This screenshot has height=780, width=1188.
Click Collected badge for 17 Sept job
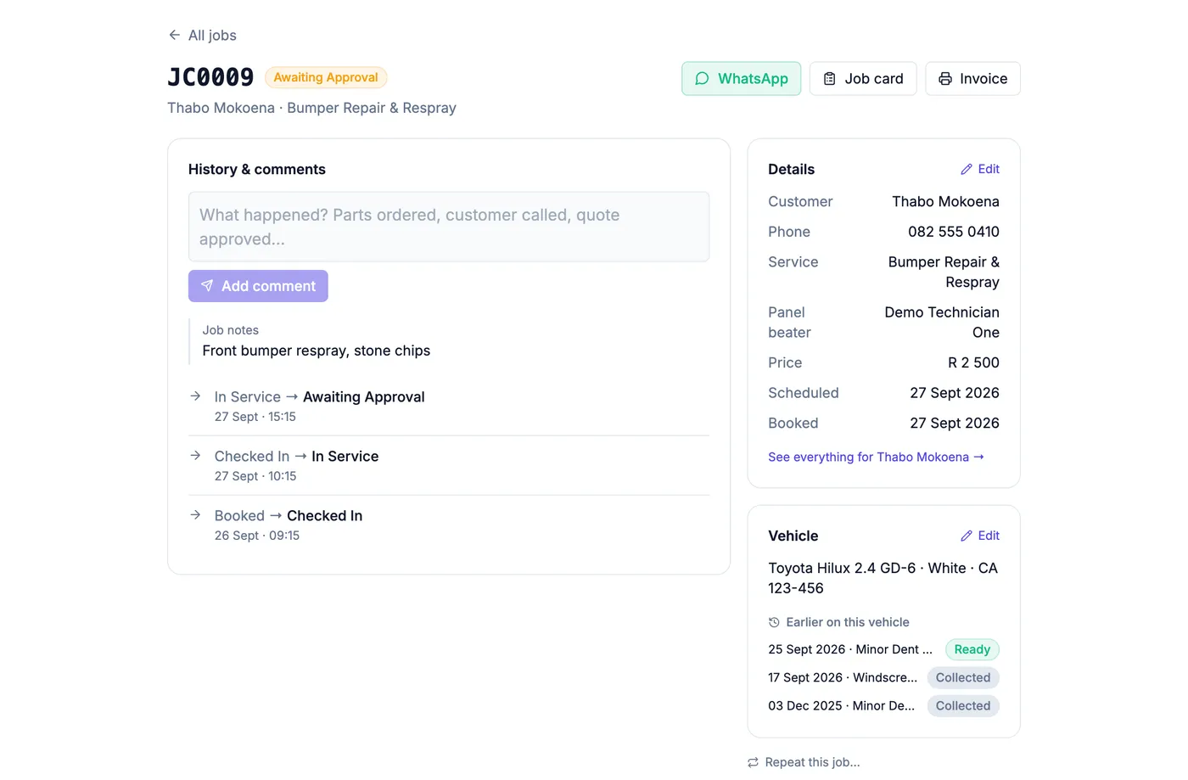click(x=963, y=677)
